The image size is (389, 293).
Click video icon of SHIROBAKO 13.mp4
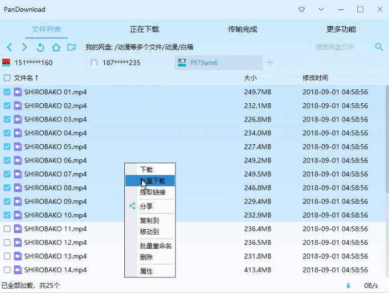[x=18, y=256]
